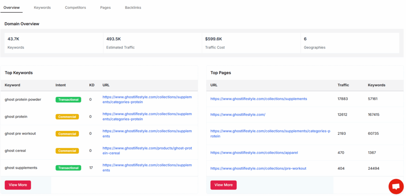Click the keywords count 1367
This screenshot has width=406, height=196.
click(372, 153)
